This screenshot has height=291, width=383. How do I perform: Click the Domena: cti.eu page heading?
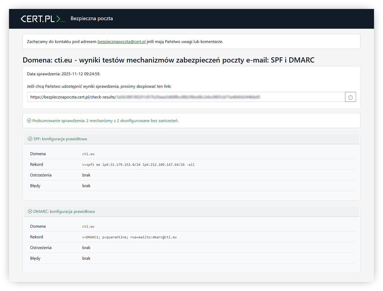click(168, 60)
